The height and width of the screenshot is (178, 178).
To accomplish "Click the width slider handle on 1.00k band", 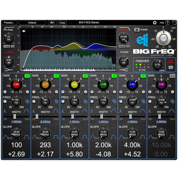I will [x=73, y=117].
